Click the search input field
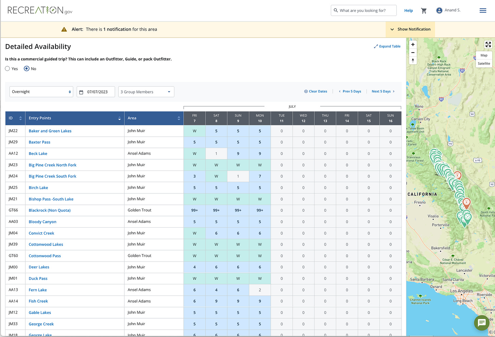Image resolution: width=495 pixels, height=337 pixels. (x=364, y=11)
